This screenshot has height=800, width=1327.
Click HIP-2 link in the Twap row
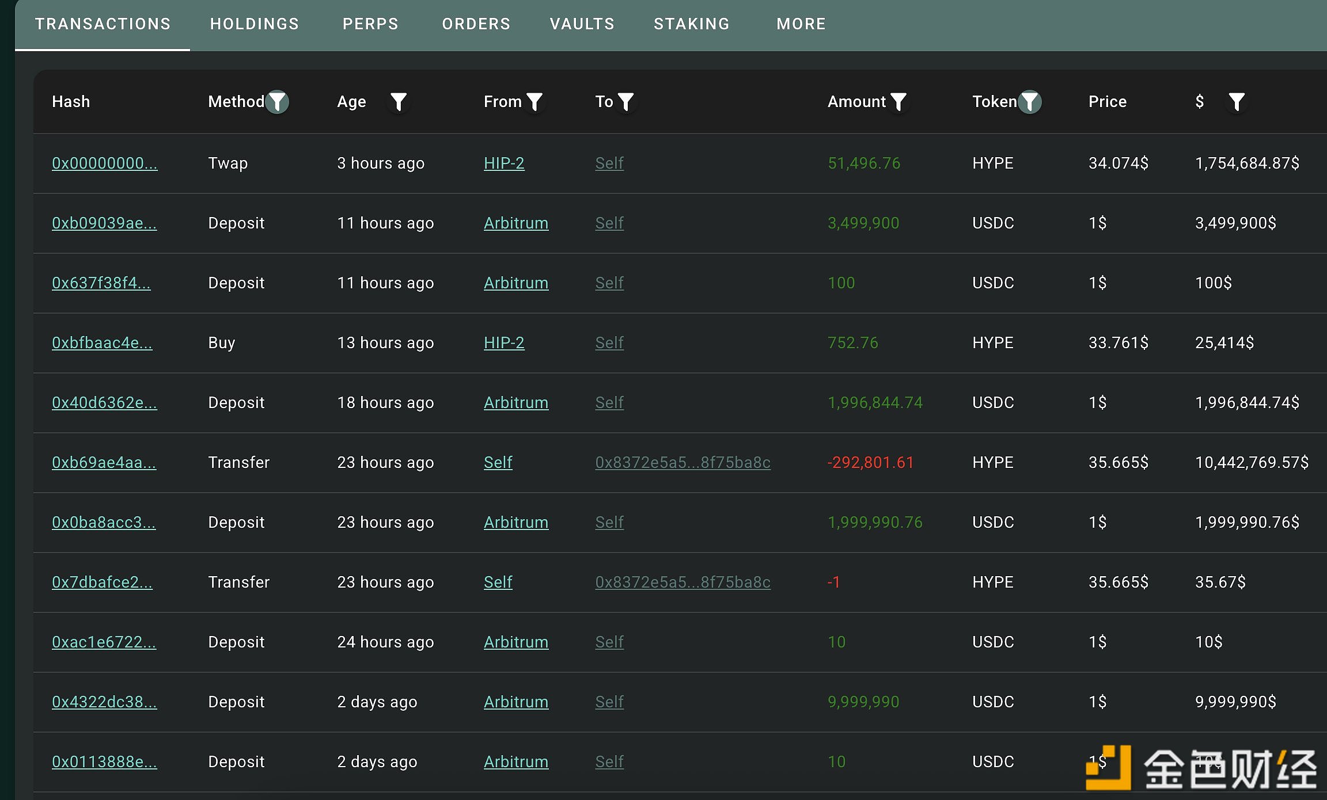[504, 163]
